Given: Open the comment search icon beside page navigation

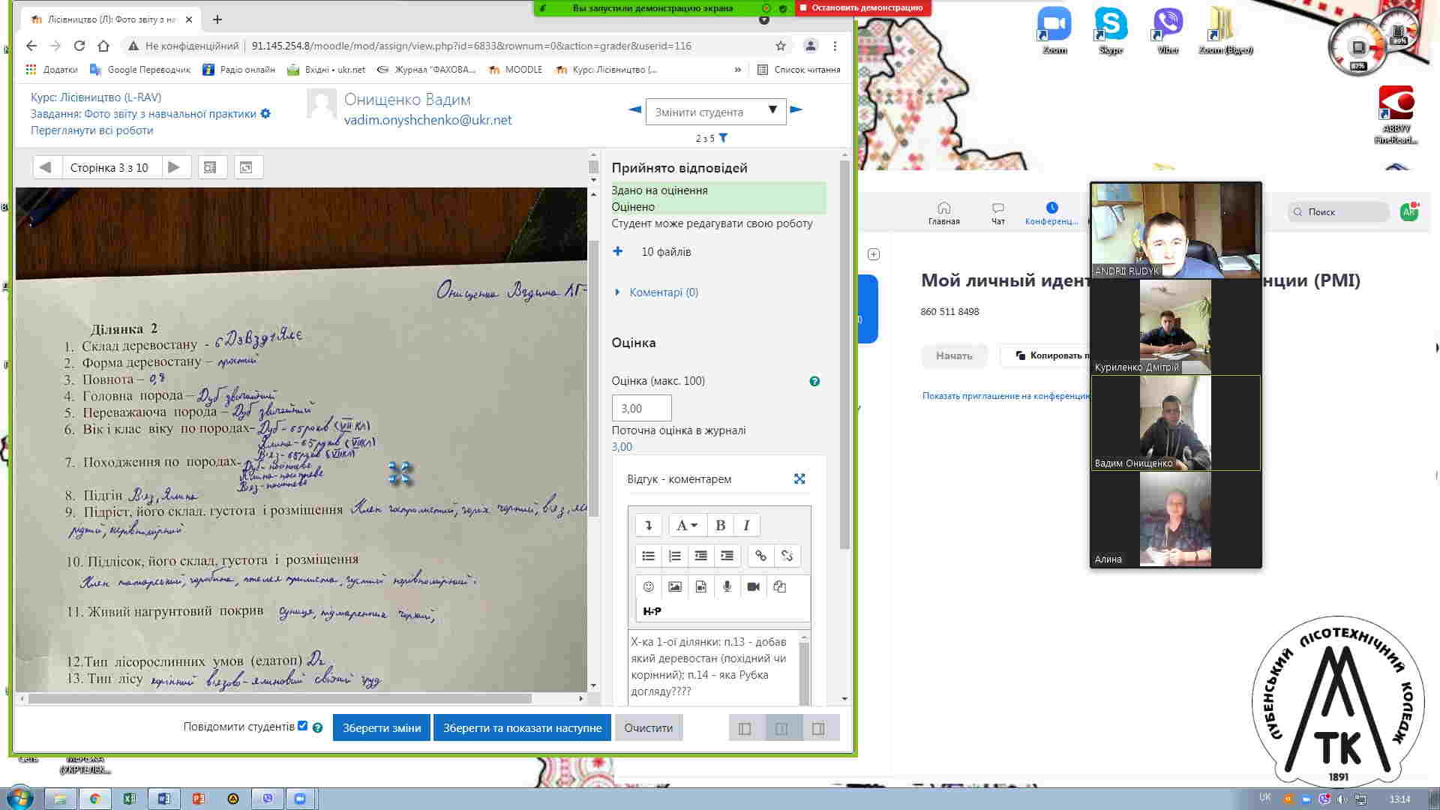Looking at the screenshot, I should (x=211, y=167).
